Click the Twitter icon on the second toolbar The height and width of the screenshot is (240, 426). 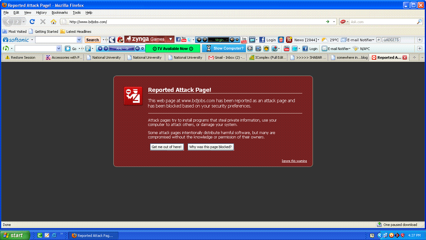[295, 48]
